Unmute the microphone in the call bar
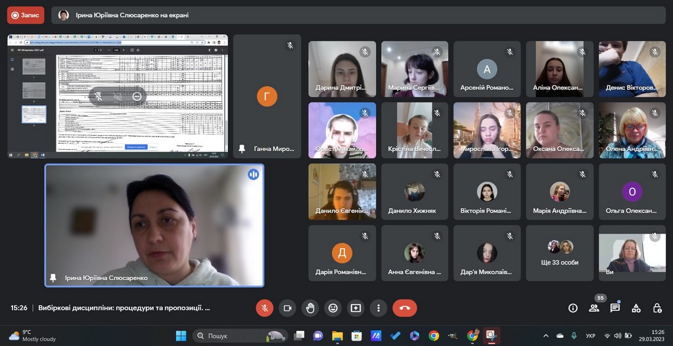 (x=264, y=308)
